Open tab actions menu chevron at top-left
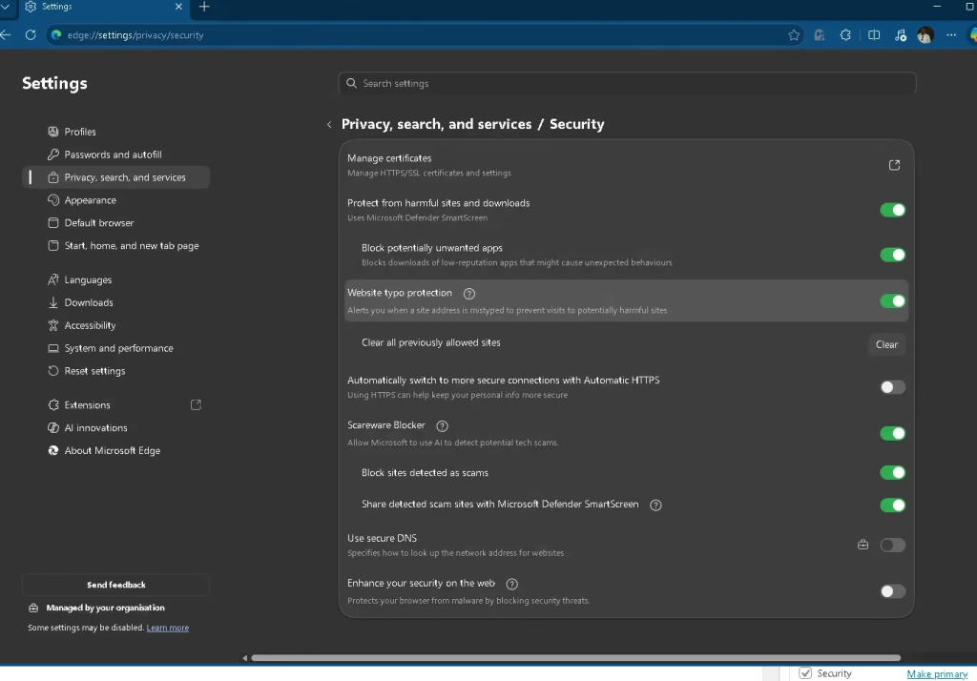977x681 pixels. (5, 7)
